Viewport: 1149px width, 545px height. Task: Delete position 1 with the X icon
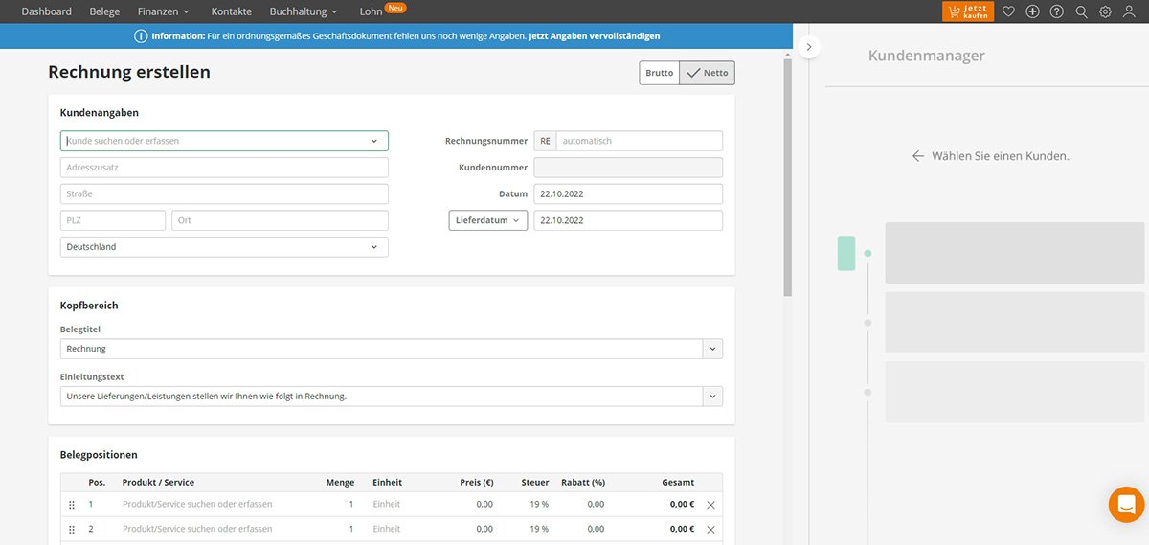point(710,504)
